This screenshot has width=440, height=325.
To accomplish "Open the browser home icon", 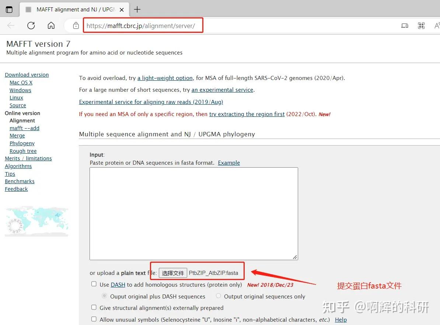I will tap(51, 25).
